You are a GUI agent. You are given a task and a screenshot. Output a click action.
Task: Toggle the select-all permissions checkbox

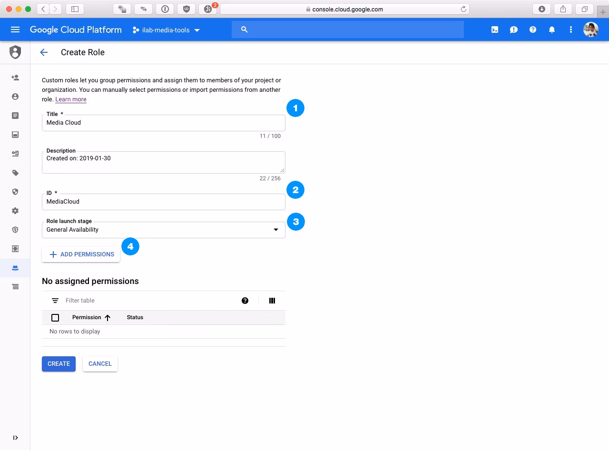click(x=55, y=317)
